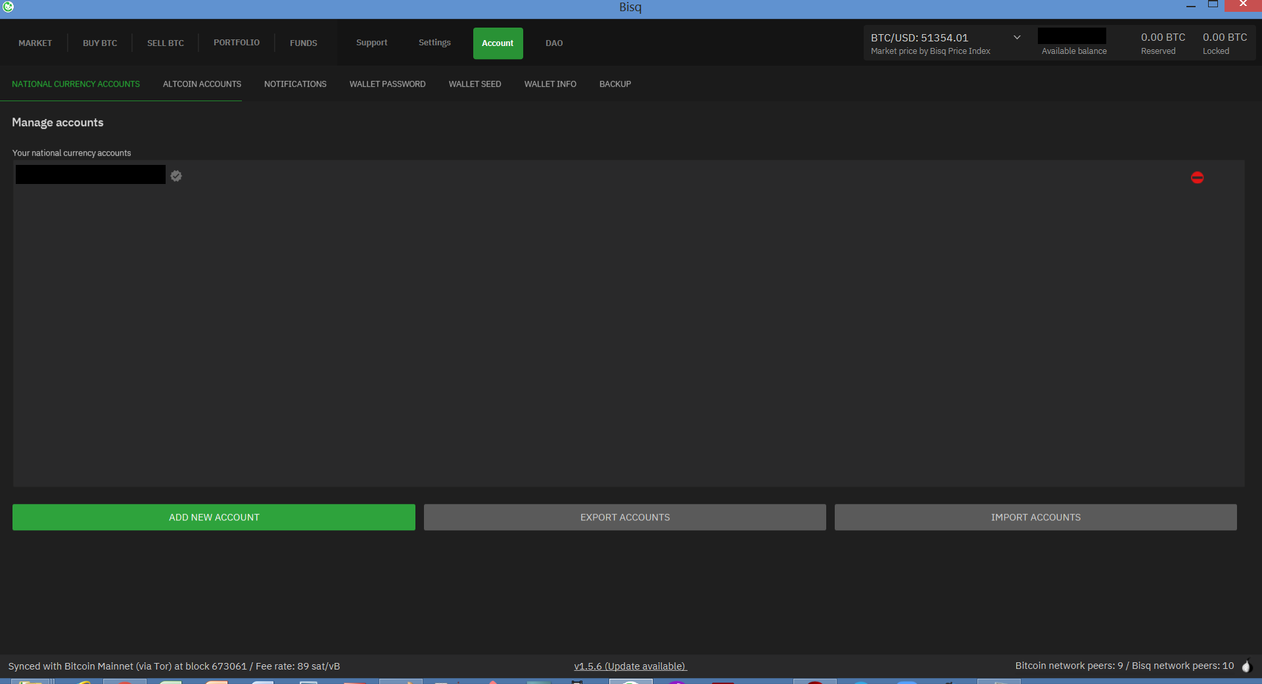
Task: Open the Portfolio section
Action: [237, 43]
